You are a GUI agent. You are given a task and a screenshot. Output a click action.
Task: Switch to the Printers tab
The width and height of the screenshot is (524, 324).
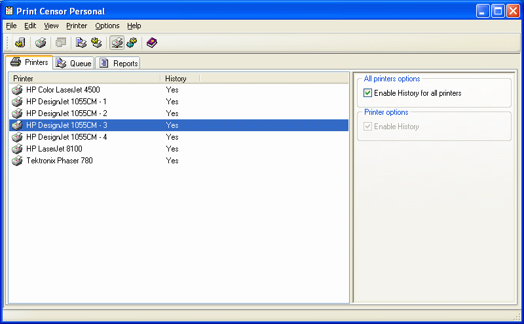(x=29, y=62)
